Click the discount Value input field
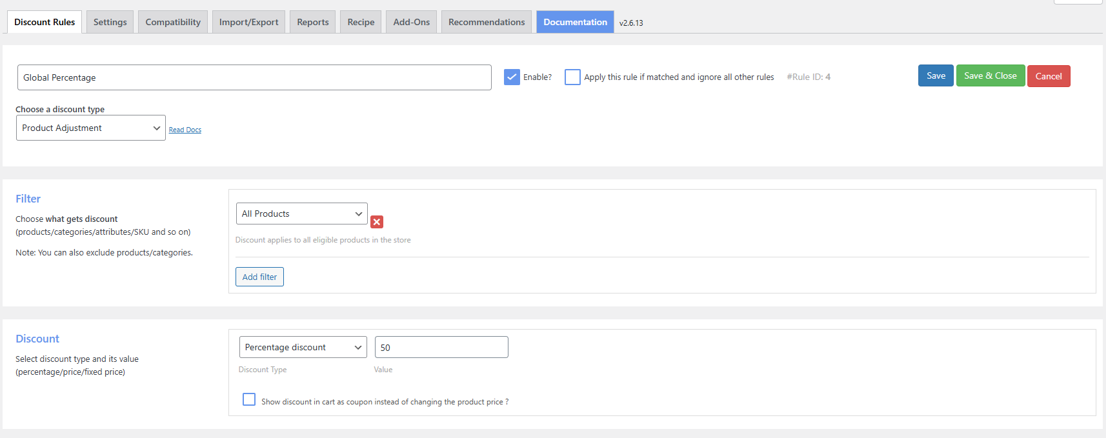1106x438 pixels. (x=441, y=347)
